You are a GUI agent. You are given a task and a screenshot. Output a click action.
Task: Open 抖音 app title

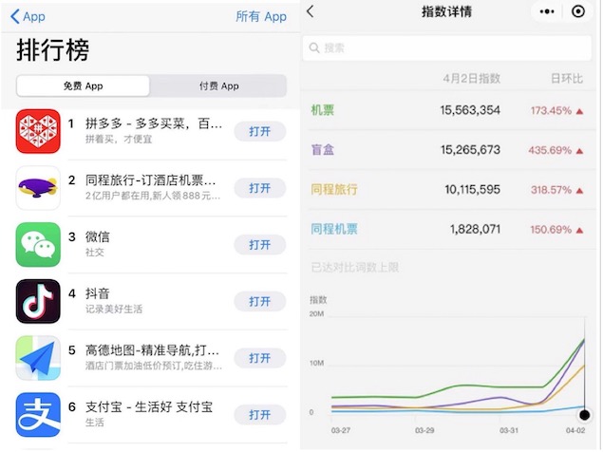click(x=98, y=293)
